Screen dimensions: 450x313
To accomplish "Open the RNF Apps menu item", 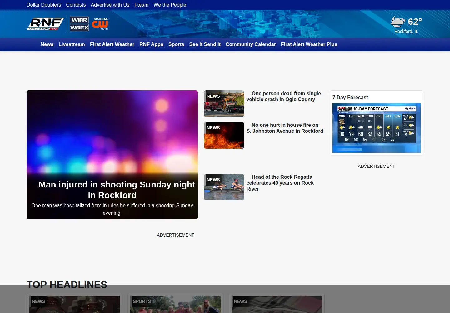I will [151, 44].
